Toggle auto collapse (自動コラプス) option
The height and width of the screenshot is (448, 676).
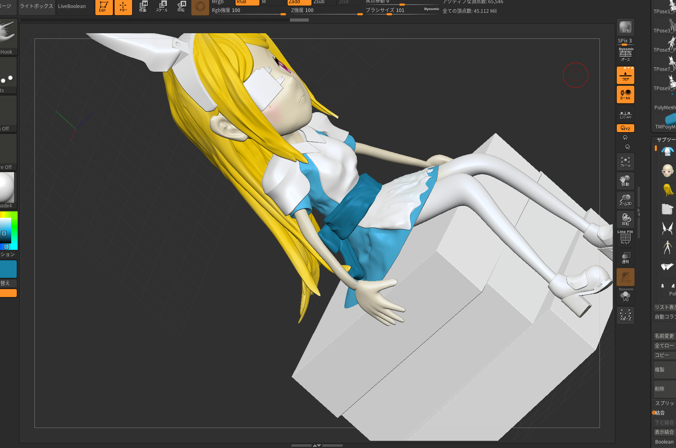click(x=665, y=317)
